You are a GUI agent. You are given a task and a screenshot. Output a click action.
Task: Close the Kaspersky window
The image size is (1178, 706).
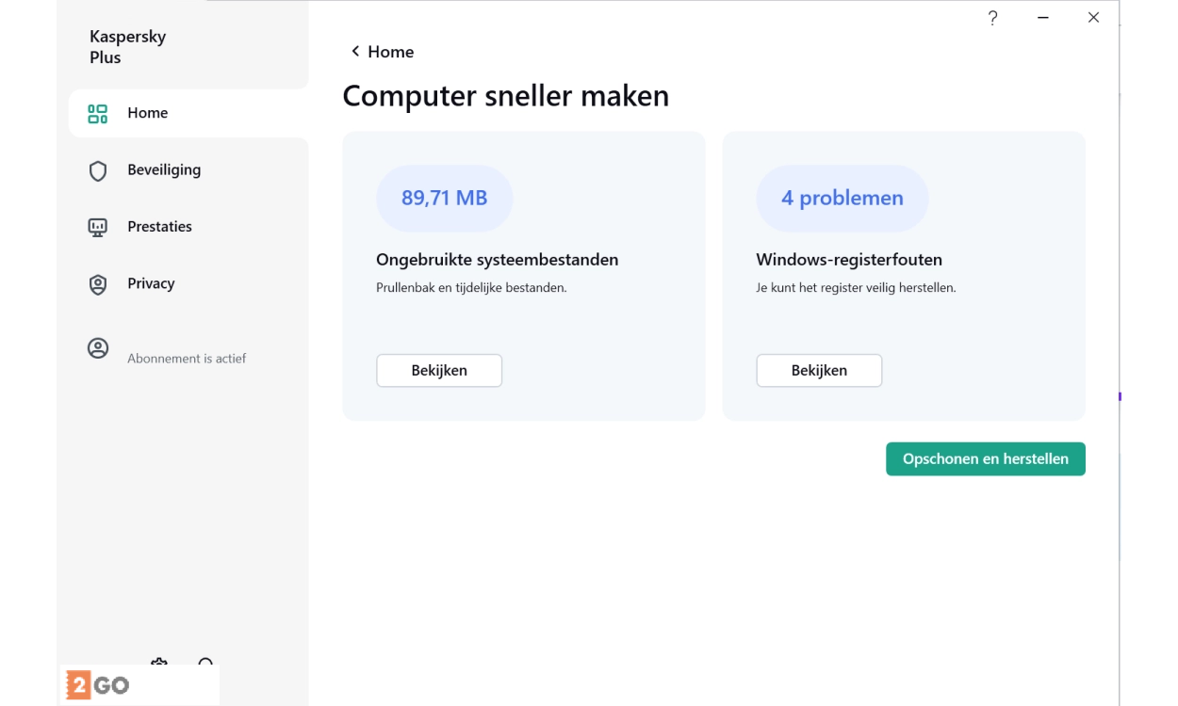1093,18
